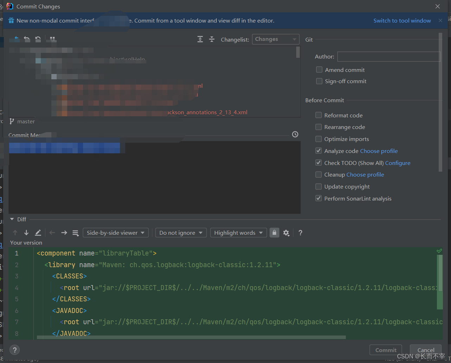Click the dialog help button at bottom left

coord(14,350)
